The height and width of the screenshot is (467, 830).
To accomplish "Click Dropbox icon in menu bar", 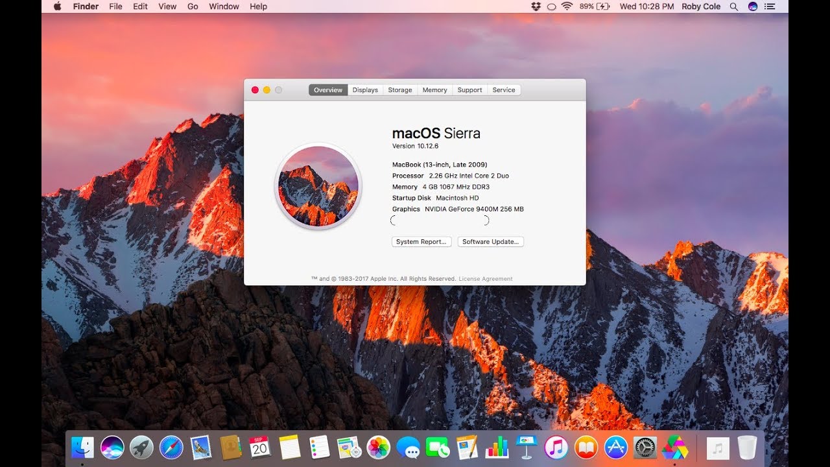I will click(x=536, y=6).
